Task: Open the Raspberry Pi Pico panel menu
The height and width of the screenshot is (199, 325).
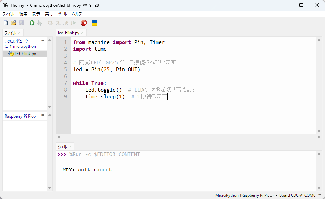Action: (43, 116)
